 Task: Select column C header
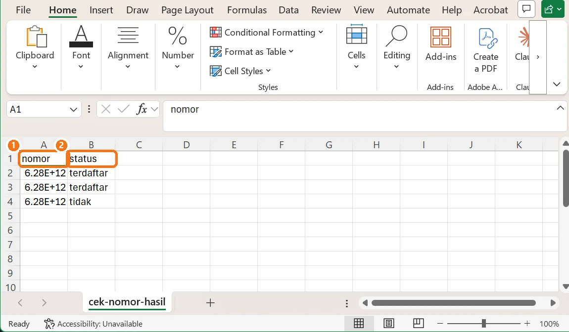point(139,145)
